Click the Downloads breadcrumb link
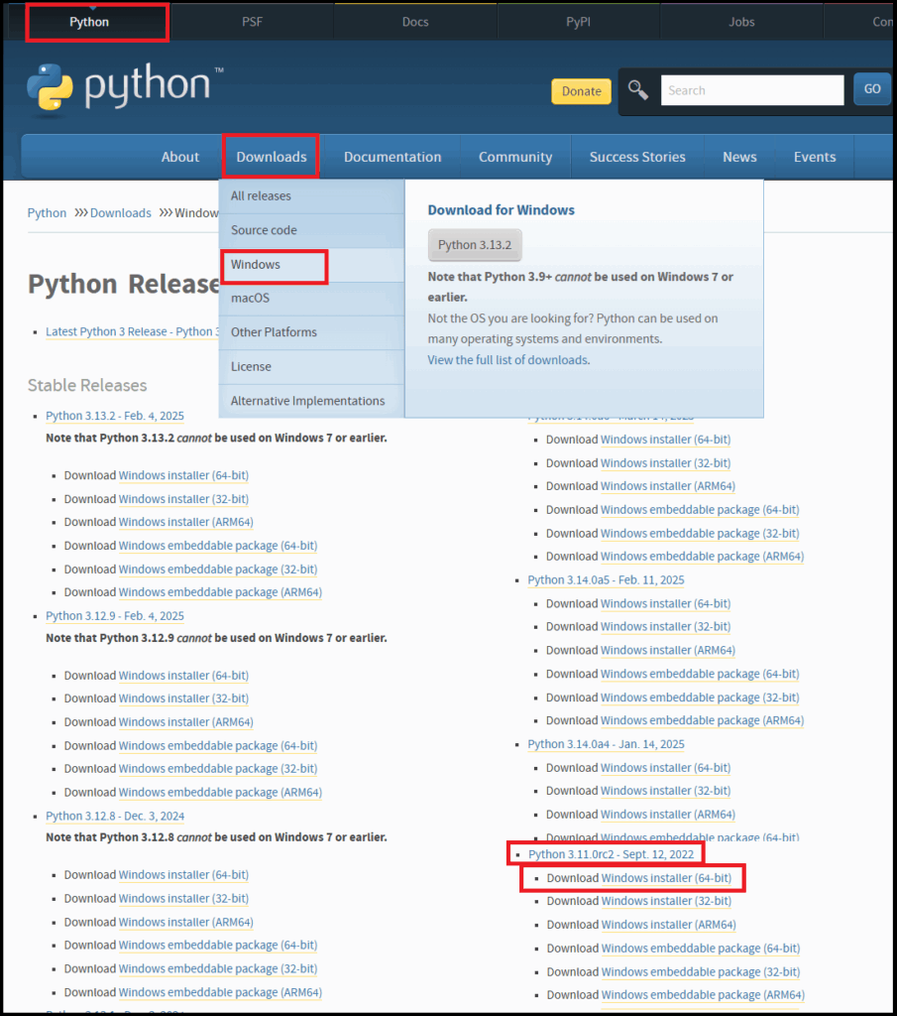897x1016 pixels. pos(120,213)
